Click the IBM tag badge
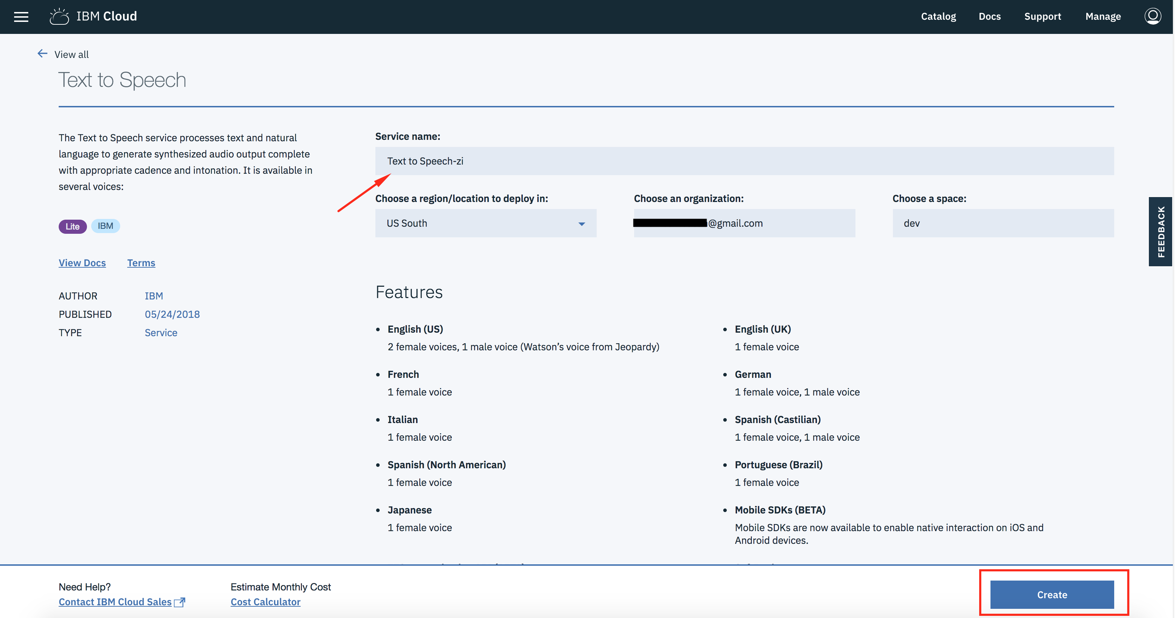This screenshot has height=618, width=1175. click(x=105, y=226)
